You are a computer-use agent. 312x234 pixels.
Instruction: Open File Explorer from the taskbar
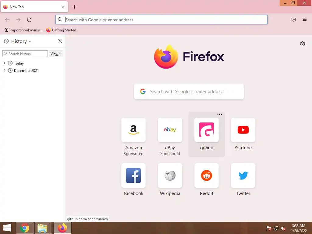click(x=42, y=228)
